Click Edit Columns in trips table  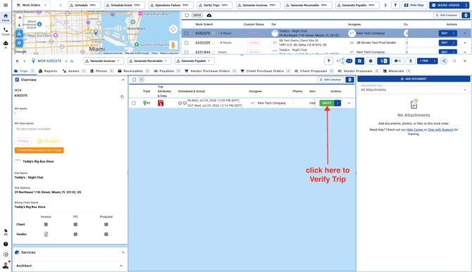(x=330, y=80)
